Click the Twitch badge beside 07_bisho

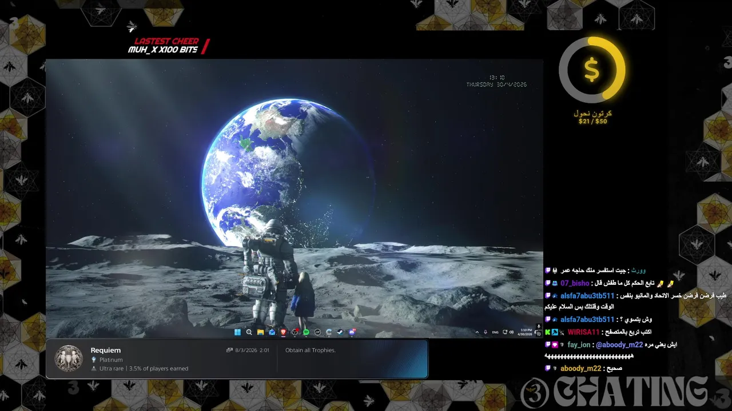548,283
